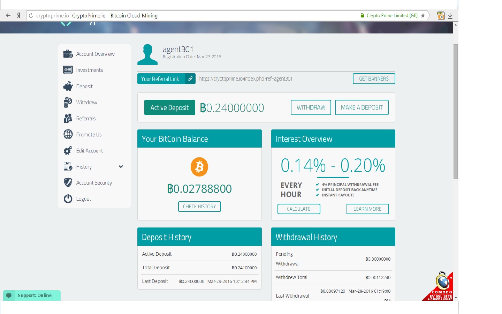Click the screenshot extension icon in toolbar
The height and width of the screenshot is (314, 502).
(441, 15)
